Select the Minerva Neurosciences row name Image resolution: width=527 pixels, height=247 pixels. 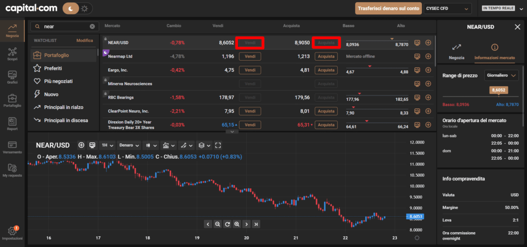pyautogui.click(x=130, y=84)
